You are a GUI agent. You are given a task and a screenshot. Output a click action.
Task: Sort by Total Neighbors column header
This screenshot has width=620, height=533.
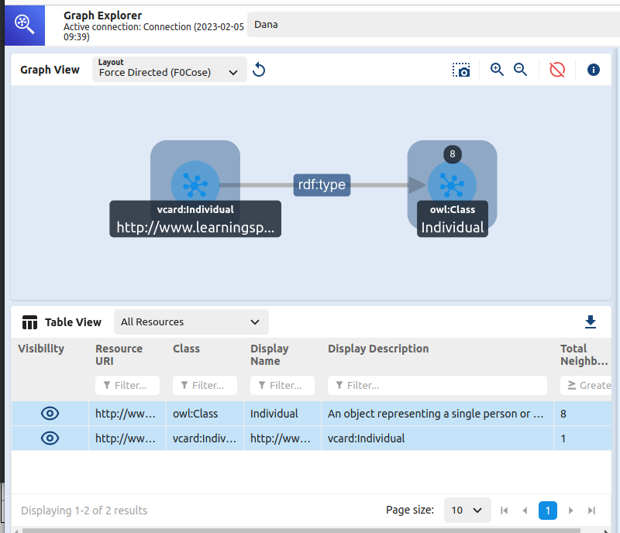(x=584, y=355)
